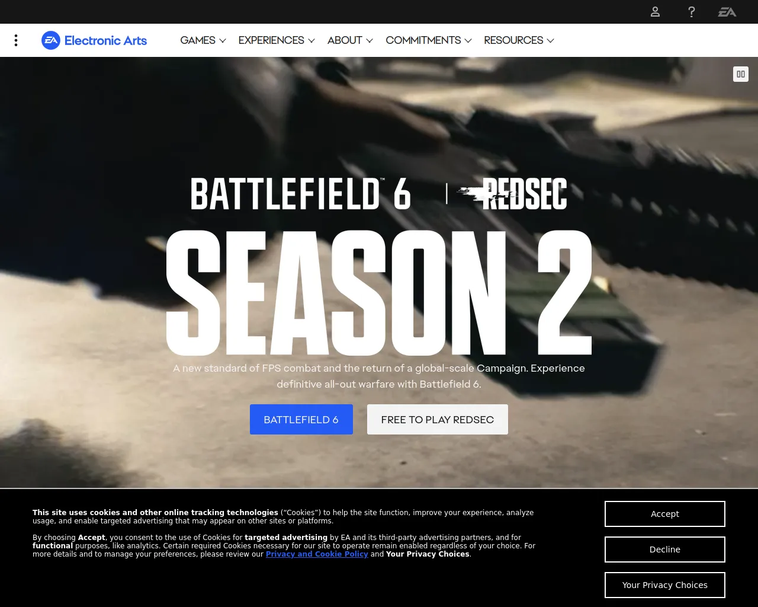Image resolution: width=758 pixels, height=607 pixels.
Task: Click Free to Play Redsec button
Action: click(x=438, y=420)
